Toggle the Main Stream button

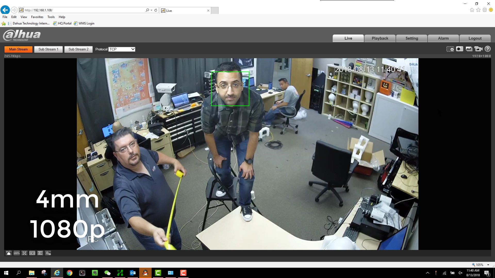tap(18, 49)
